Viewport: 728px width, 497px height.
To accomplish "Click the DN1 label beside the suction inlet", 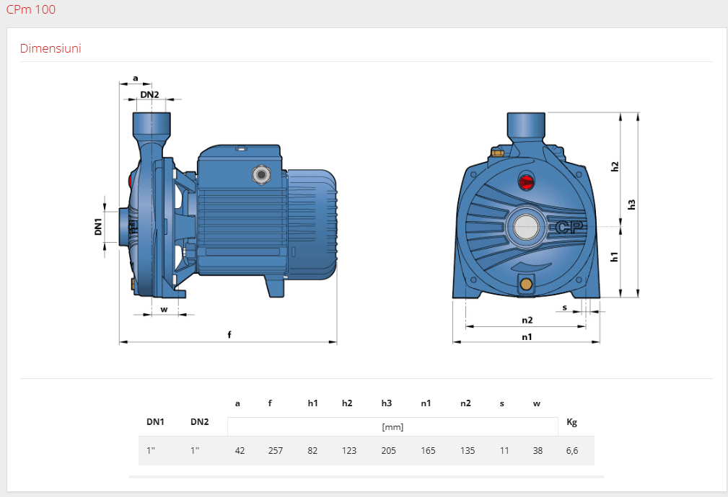I will click(x=98, y=227).
